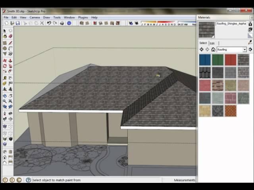The height and width of the screenshot is (190, 254).
Task: Go to In Model home
Action: point(213,49)
